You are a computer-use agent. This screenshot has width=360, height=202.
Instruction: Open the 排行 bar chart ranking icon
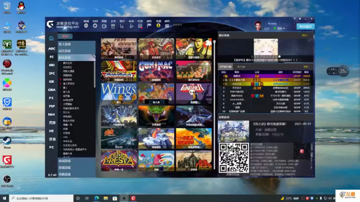click(x=122, y=26)
